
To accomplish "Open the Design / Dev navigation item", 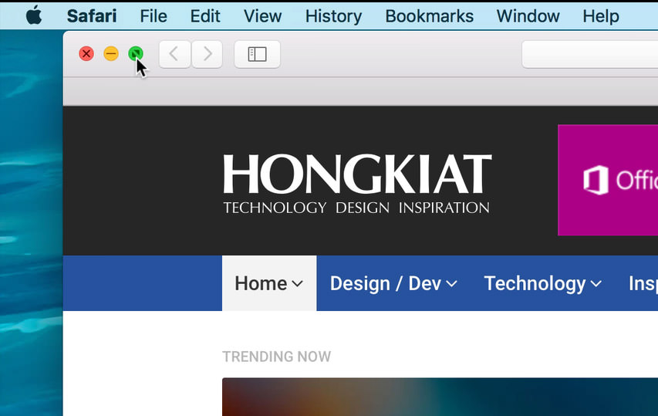I will click(x=393, y=283).
